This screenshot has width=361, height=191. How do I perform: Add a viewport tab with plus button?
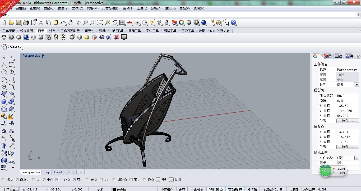[x=81, y=172]
